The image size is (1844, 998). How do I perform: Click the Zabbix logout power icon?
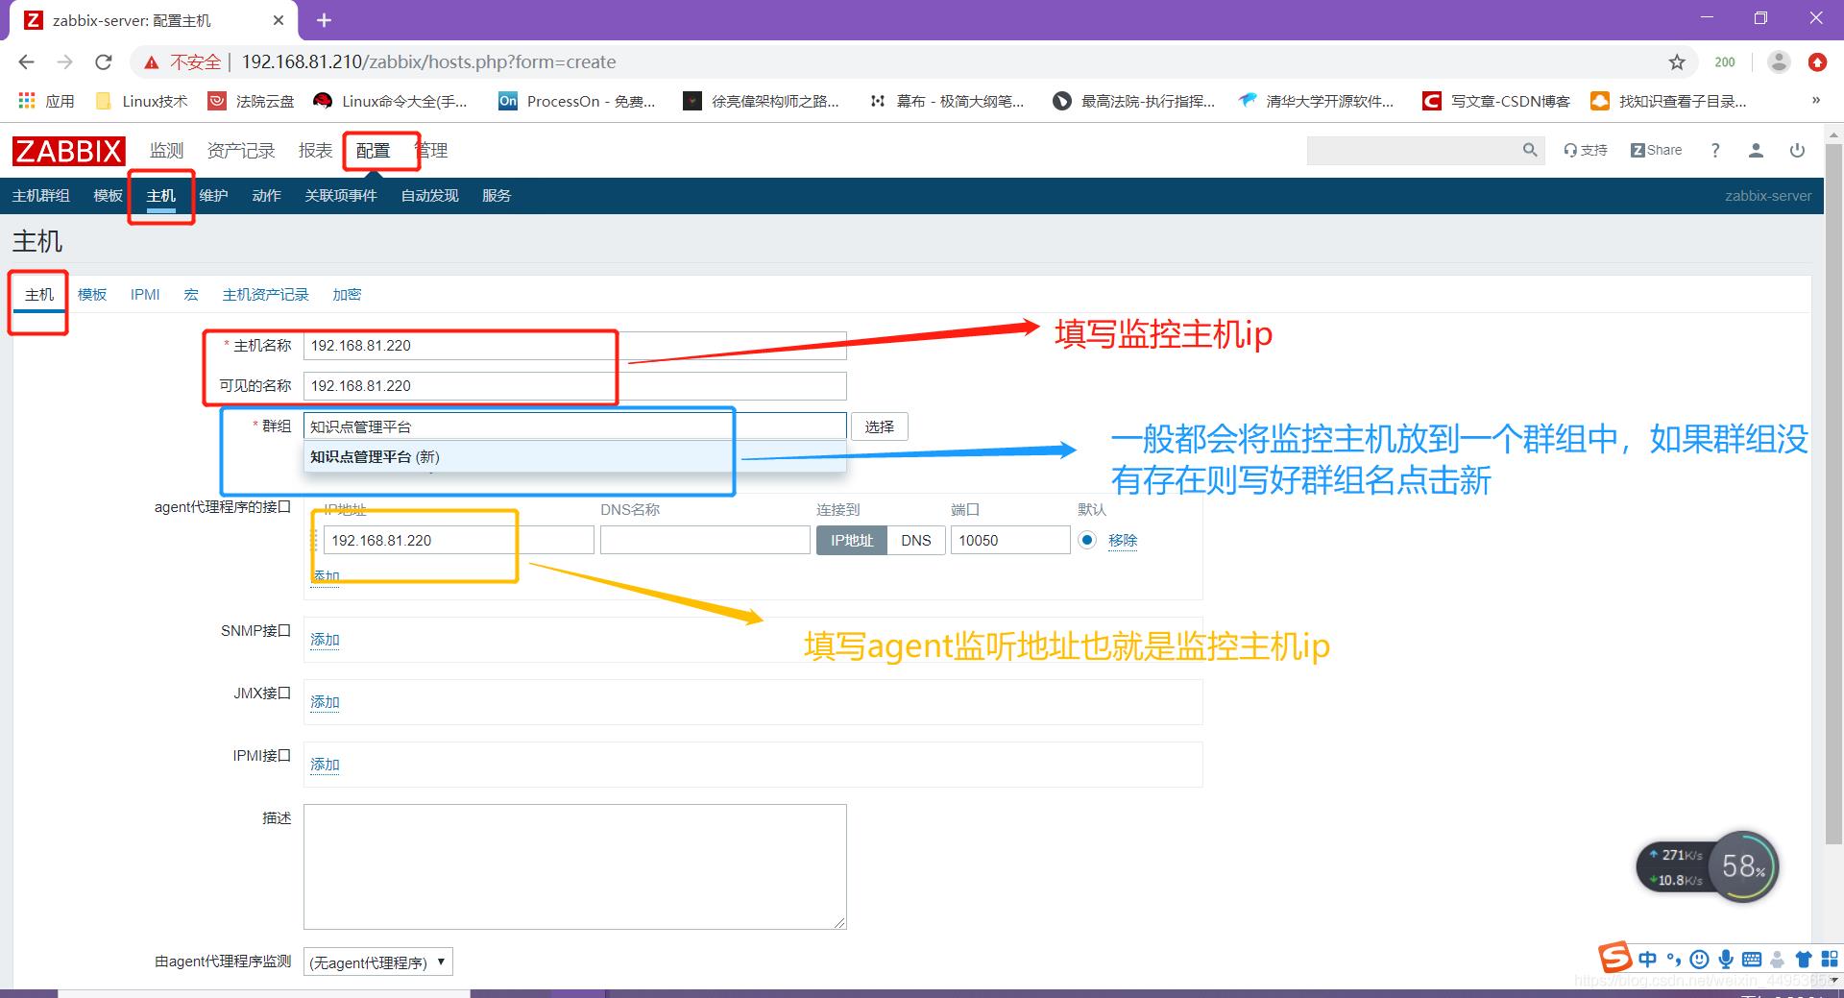tap(1797, 150)
